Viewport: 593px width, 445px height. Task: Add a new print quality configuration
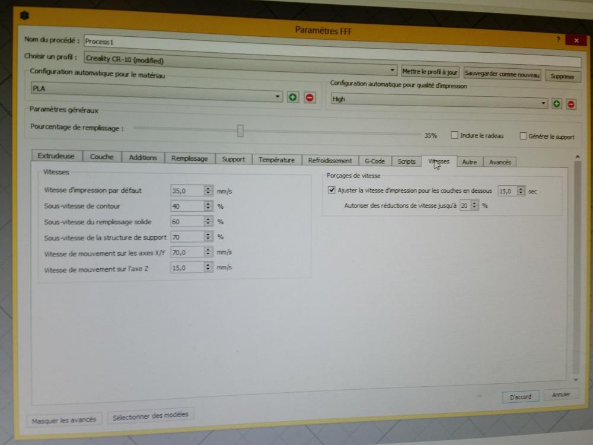coord(556,103)
